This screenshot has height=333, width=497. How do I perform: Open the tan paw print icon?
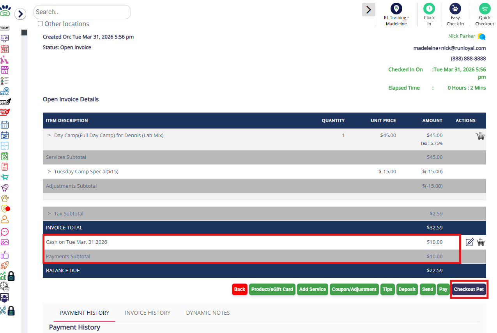5,198
